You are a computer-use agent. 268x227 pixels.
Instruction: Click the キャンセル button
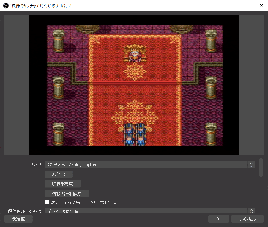(247, 219)
